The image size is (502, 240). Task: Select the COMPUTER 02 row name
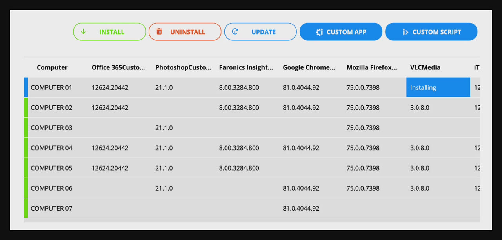pos(51,108)
